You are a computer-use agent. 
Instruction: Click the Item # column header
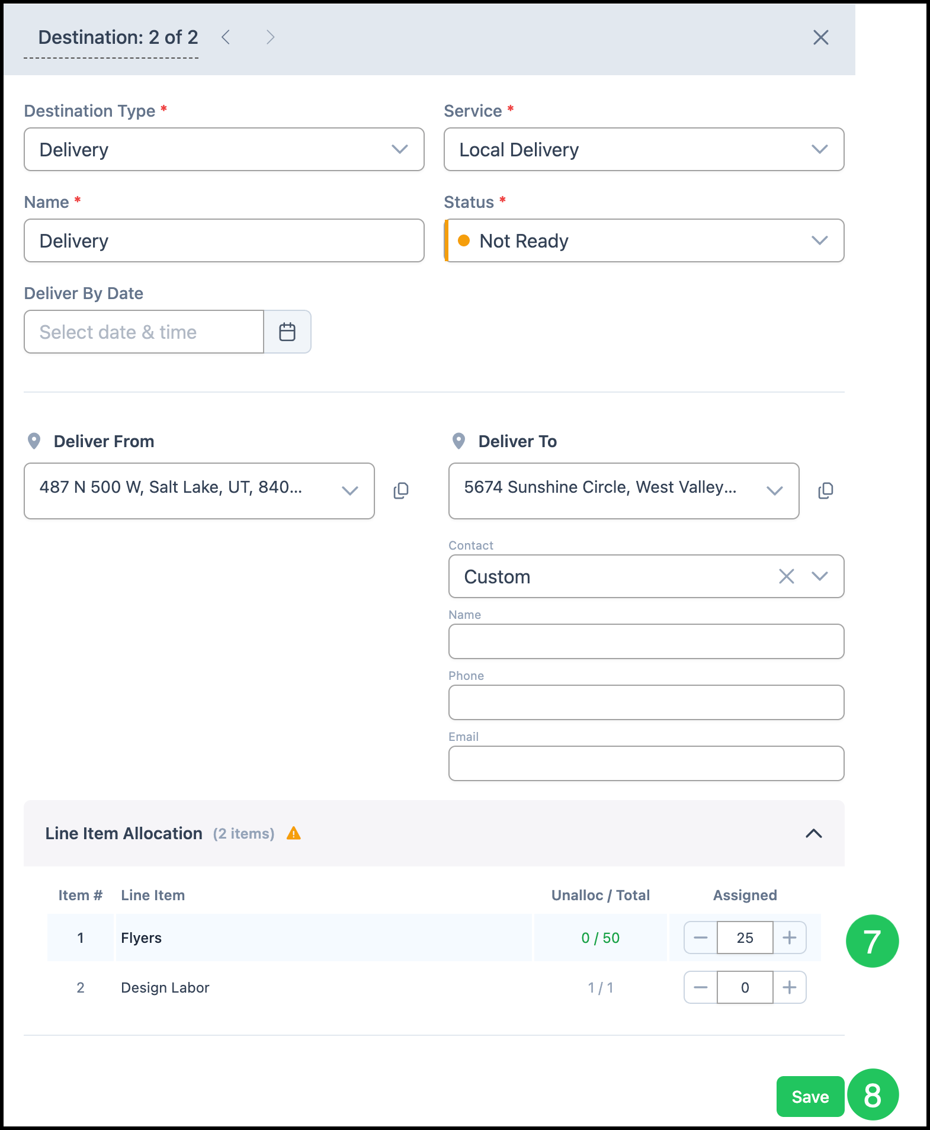click(x=81, y=895)
